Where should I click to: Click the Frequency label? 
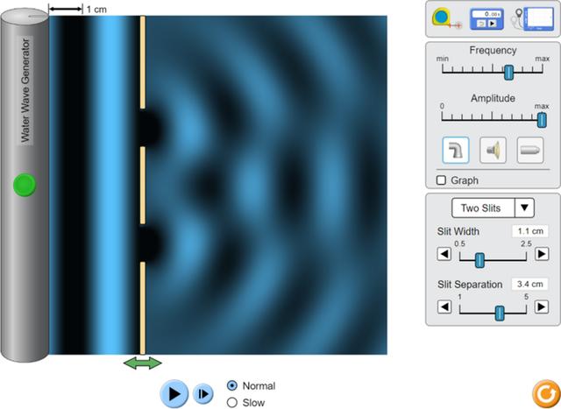point(493,51)
